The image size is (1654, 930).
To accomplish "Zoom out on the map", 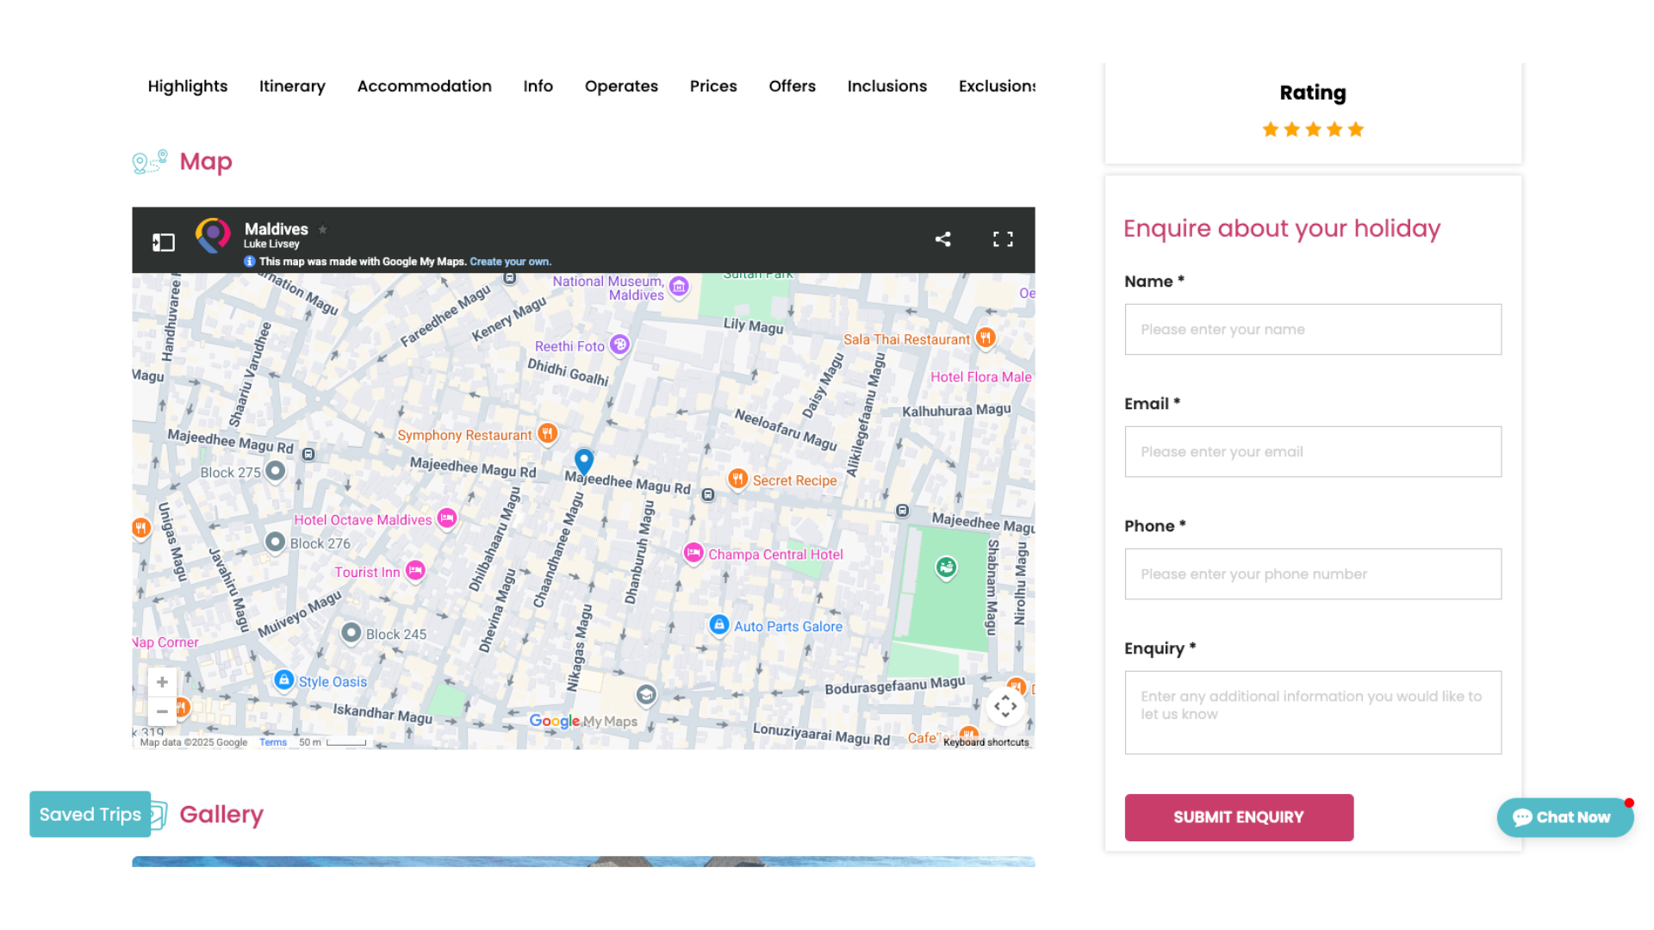I will pos(162,712).
